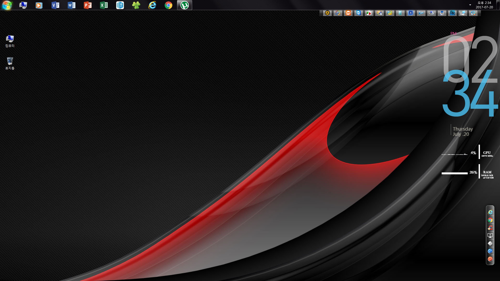The height and width of the screenshot is (281, 500).
Task: Open the taskbar clock showing 오후 2:34
Action: click(484, 5)
